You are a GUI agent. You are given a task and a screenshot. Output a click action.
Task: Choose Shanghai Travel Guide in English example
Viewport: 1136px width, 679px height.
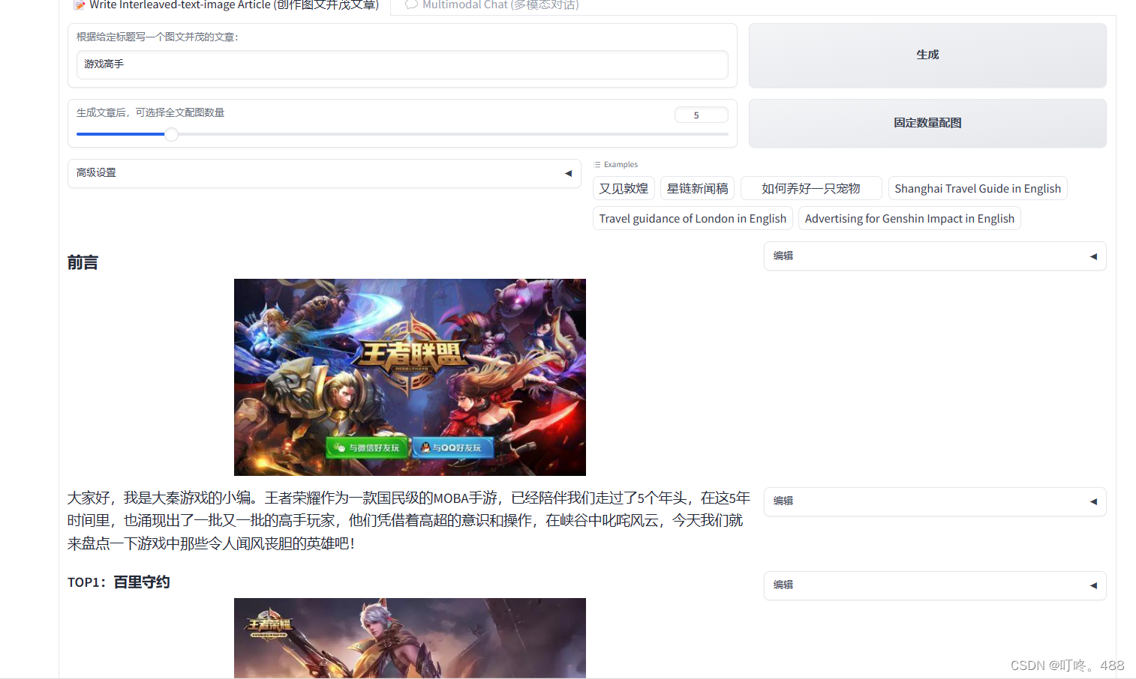[x=978, y=188]
